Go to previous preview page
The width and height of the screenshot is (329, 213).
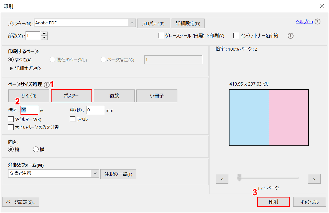pos(222,179)
